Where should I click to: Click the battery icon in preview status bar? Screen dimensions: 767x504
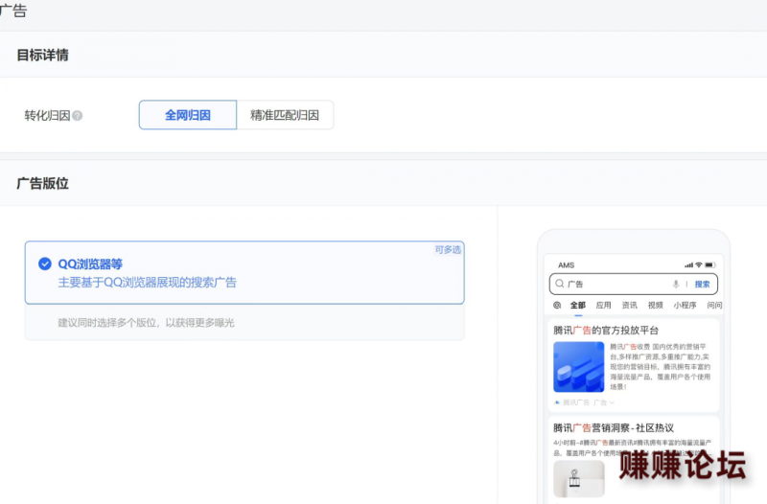coord(709,265)
